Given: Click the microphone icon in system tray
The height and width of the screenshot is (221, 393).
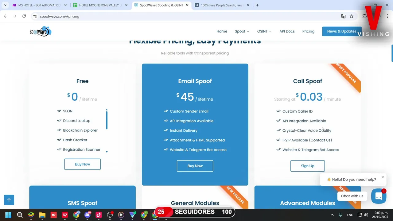Looking at the screenshot, I should [340, 215].
